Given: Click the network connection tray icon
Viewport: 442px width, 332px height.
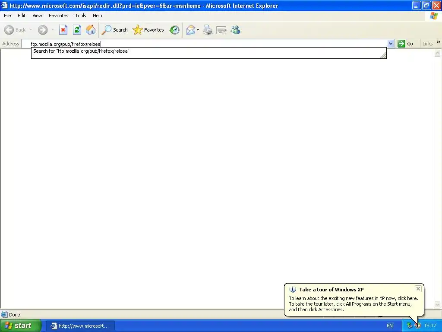Looking at the screenshot, I should click(x=409, y=326).
